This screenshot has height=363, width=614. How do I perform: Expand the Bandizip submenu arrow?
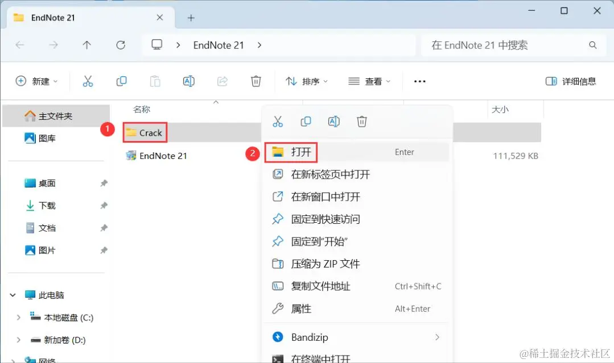coord(437,337)
